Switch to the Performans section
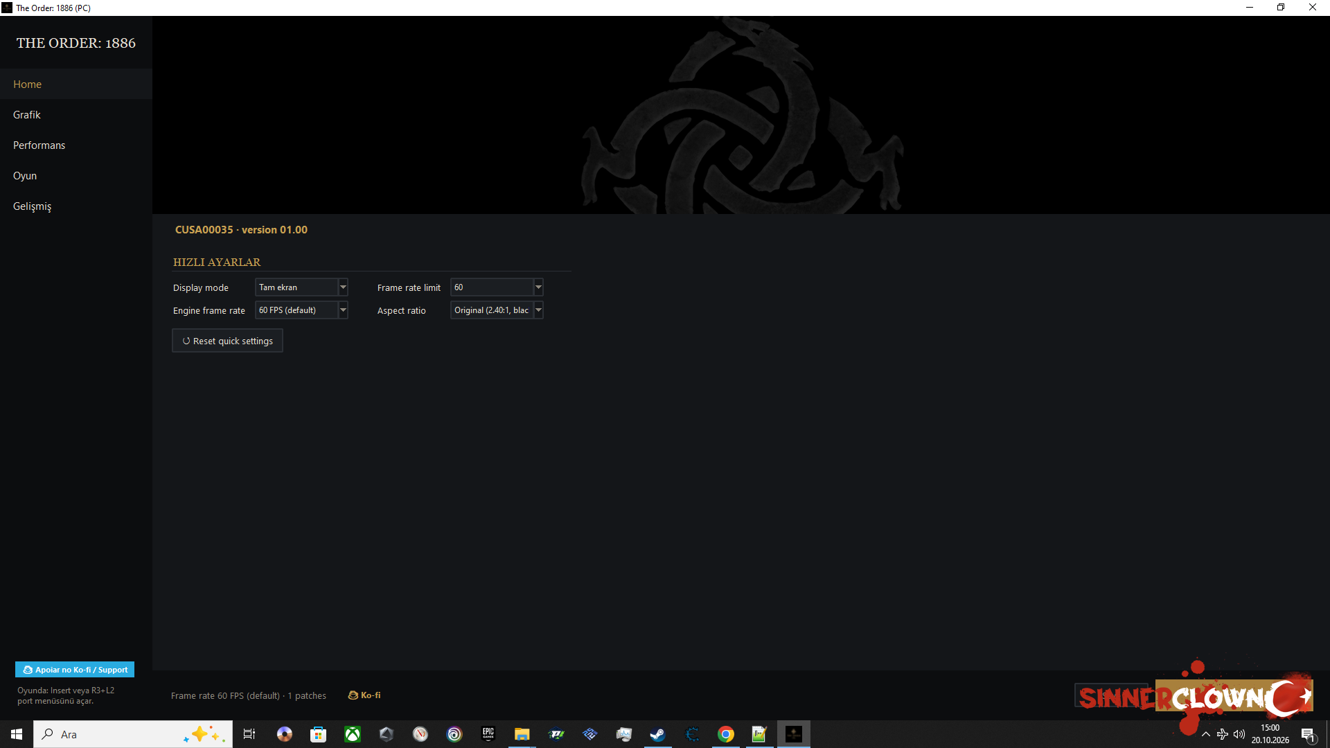The width and height of the screenshot is (1330, 748). point(76,145)
